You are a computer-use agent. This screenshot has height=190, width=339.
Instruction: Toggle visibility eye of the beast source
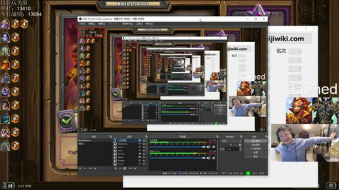click(140, 164)
